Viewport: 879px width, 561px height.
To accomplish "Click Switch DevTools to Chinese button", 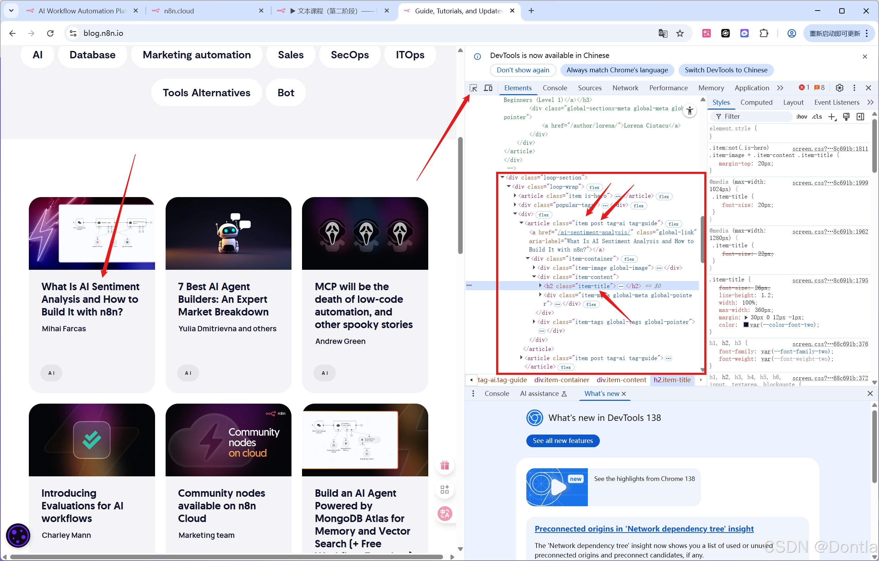I will (x=726, y=70).
